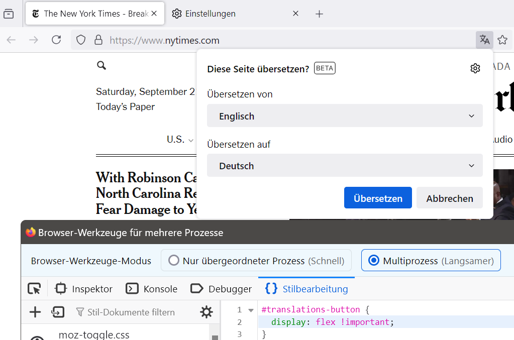Collapse the #translations-button CSS rule

[251, 310]
